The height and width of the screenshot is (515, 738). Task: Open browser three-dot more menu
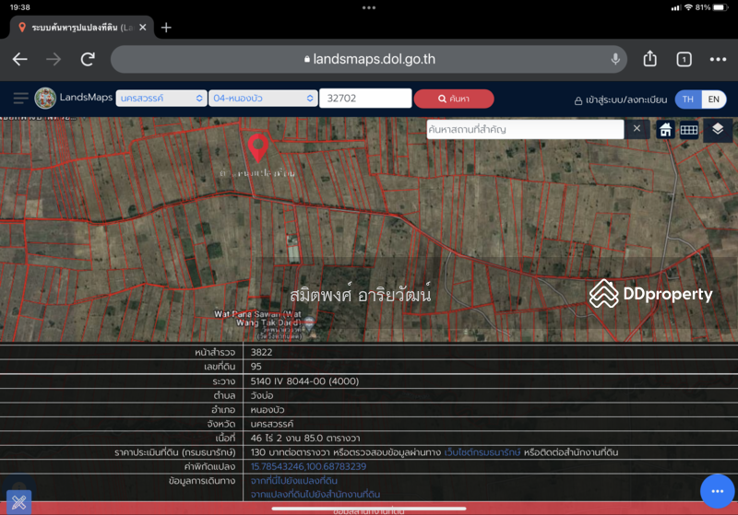[x=718, y=59]
